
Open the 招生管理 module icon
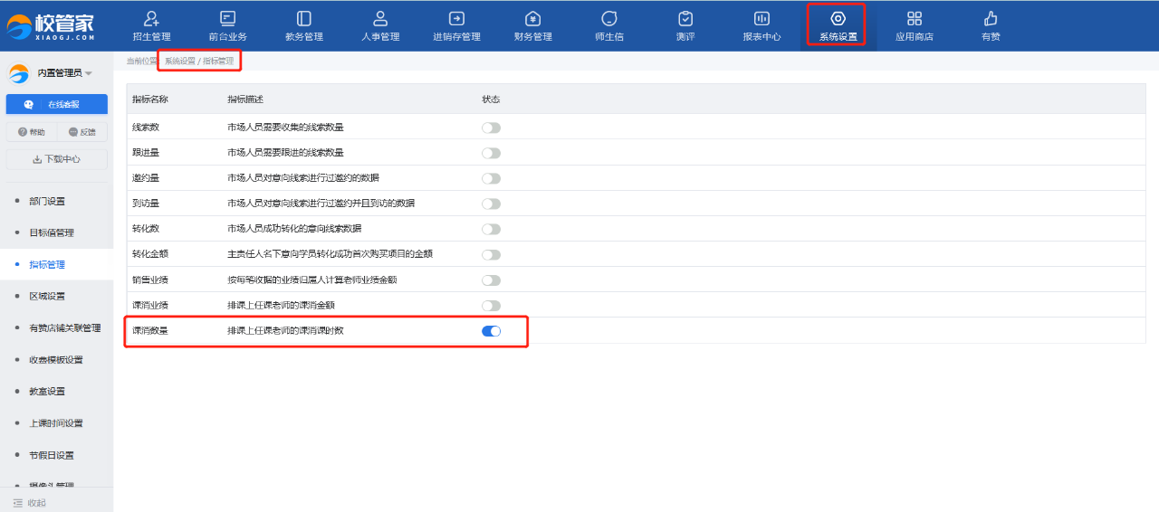[151, 19]
